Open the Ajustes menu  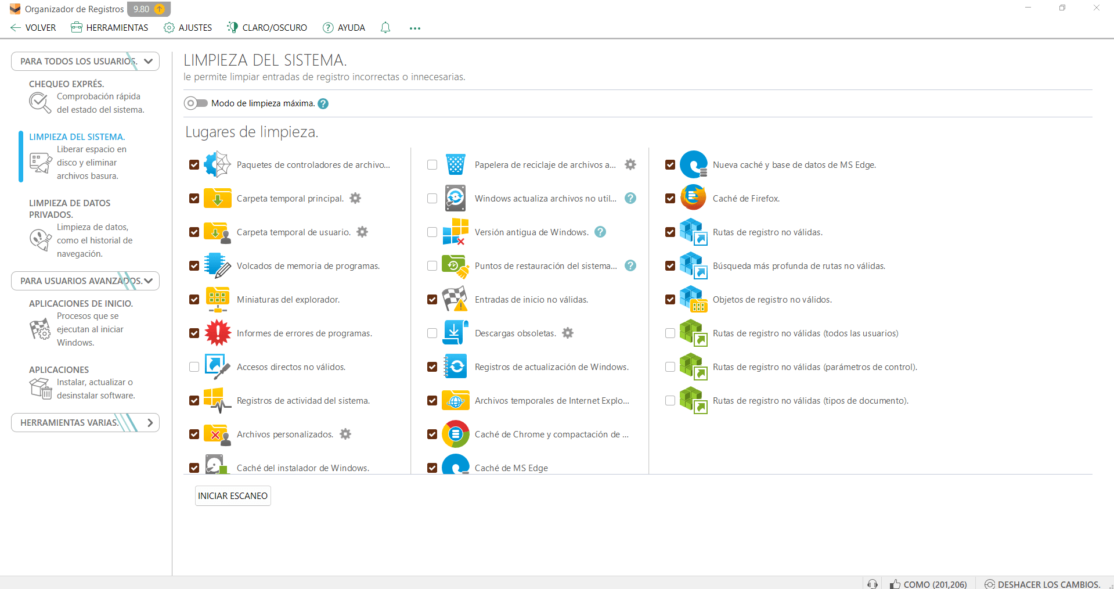click(188, 27)
